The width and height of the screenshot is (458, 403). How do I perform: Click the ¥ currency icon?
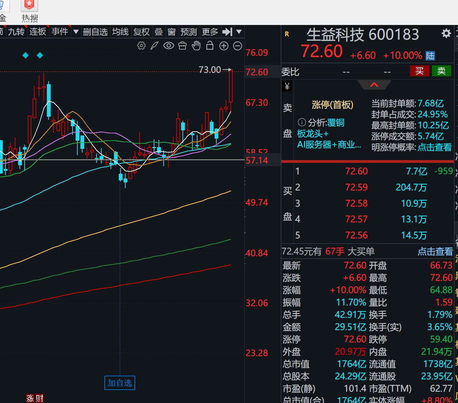point(287,86)
